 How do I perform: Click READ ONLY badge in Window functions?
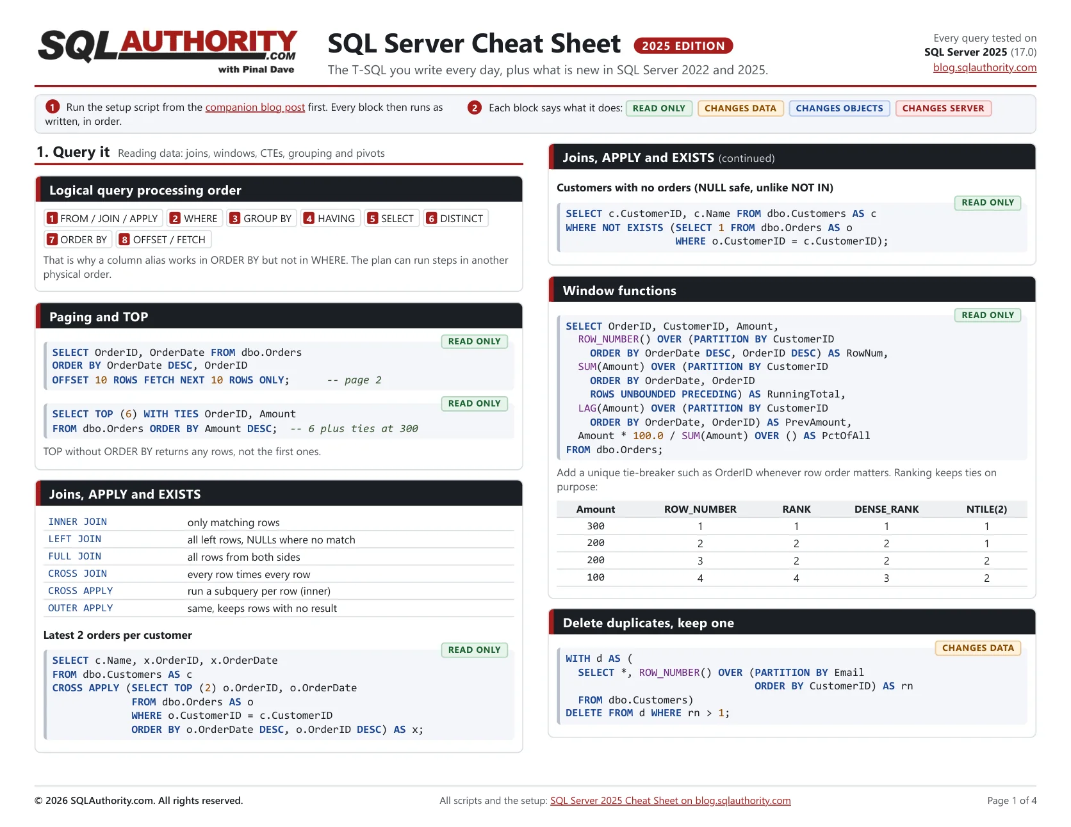coord(987,315)
